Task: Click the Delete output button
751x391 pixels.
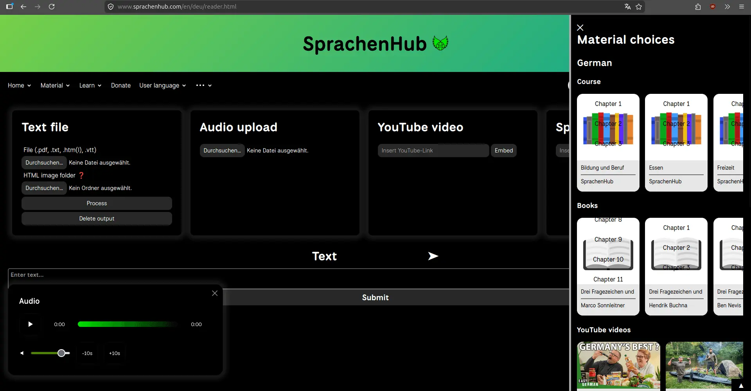Action: click(97, 219)
